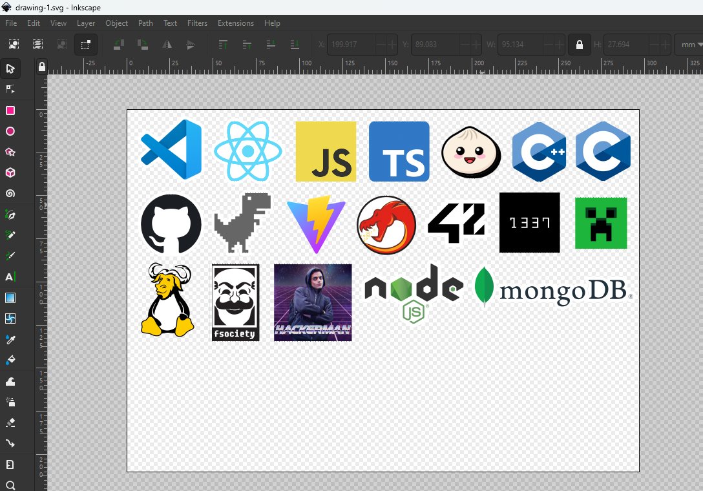The width and height of the screenshot is (703, 491).
Task: Open the Extensions menu
Action: point(236,23)
